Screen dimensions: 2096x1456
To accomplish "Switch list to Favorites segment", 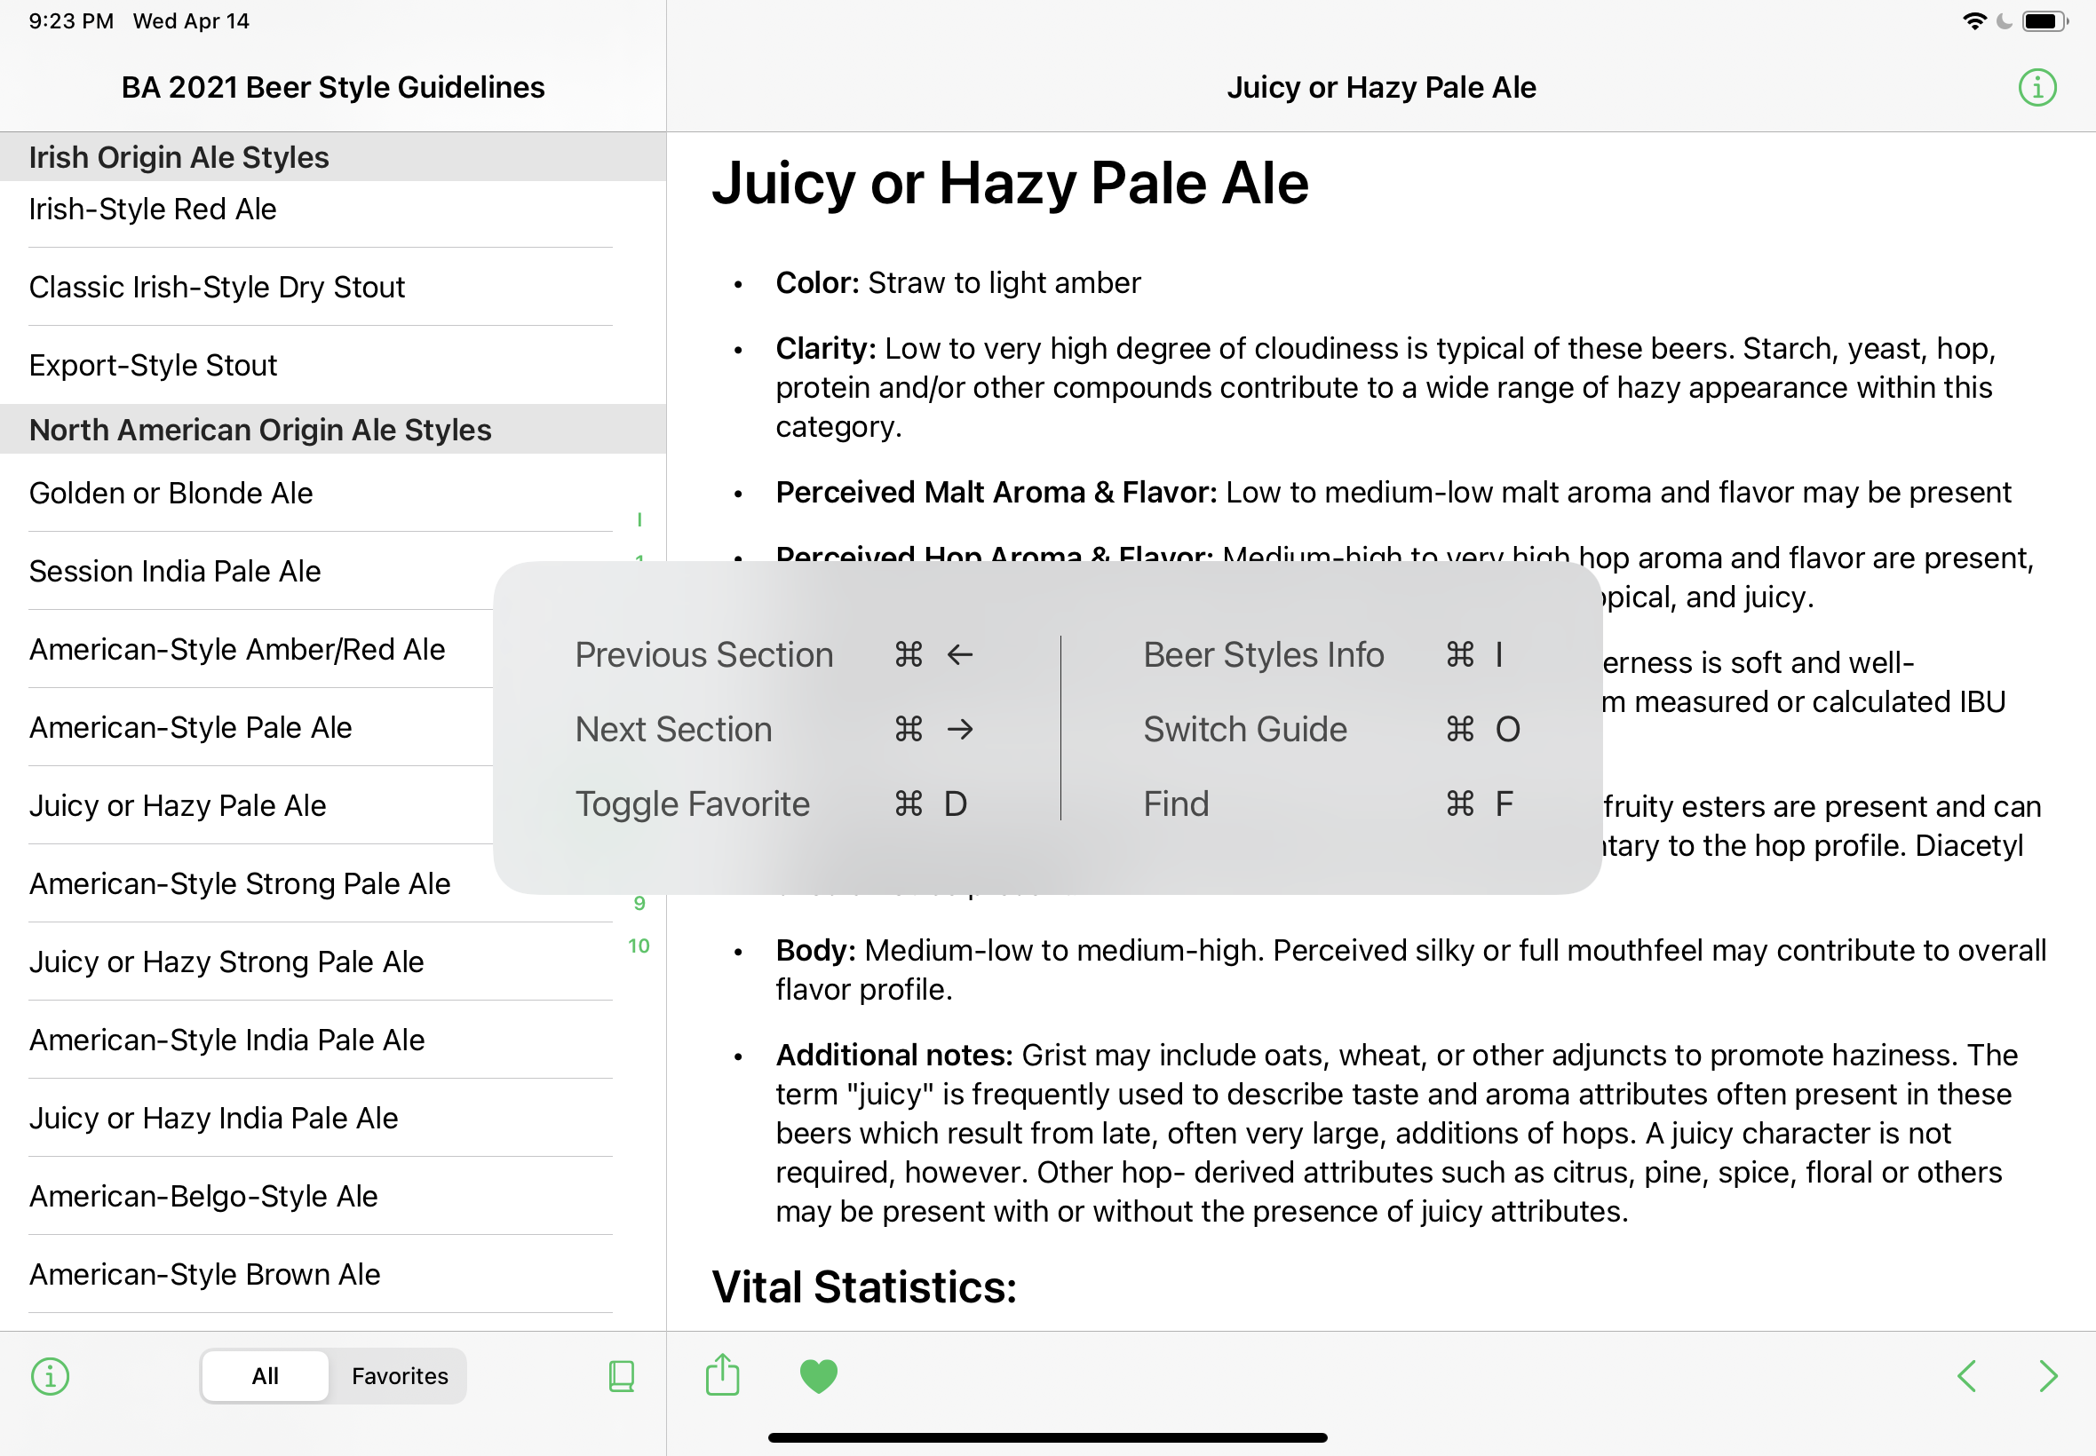I will pos(400,1376).
